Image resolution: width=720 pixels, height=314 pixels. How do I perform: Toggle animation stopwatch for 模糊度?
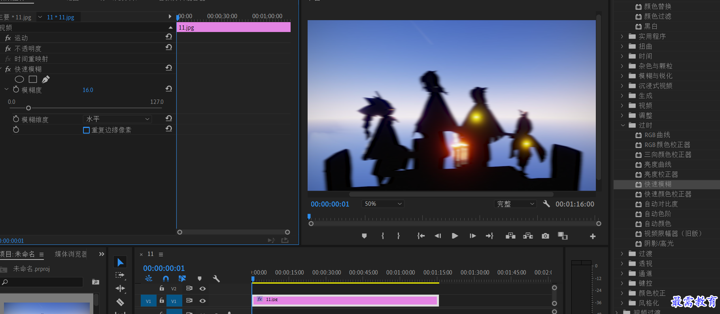16,90
